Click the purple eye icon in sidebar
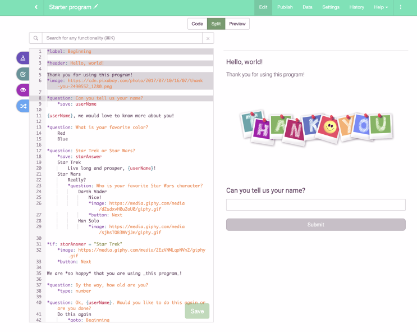The height and width of the screenshot is (332, 417). pos(22,90)
